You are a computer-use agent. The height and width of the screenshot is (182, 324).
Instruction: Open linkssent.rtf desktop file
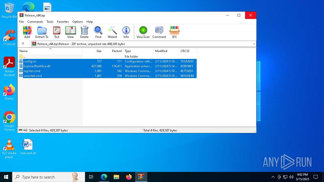(28, 147)
